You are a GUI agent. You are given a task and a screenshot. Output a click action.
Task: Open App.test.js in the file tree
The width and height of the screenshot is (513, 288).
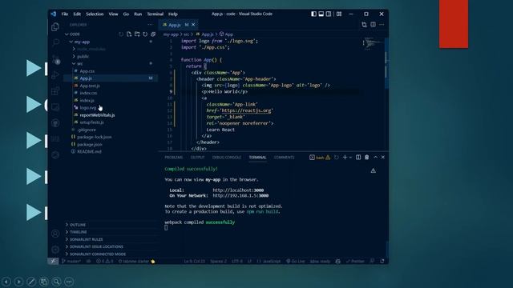click(x=90, y=86)
